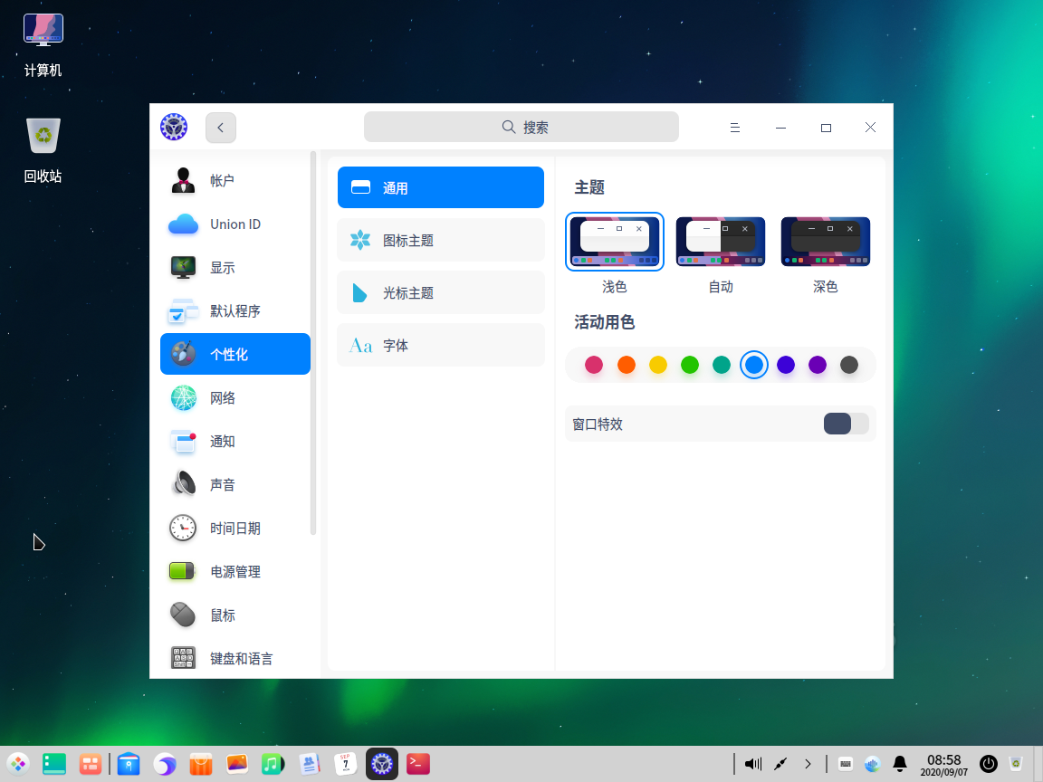The width and height of the screenshot is (1043, 782).
Task: Open the 电源管理 power management settings
Action: pyautogui.click(x=234, y=571)
